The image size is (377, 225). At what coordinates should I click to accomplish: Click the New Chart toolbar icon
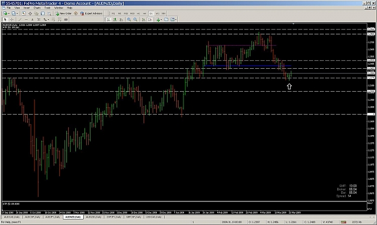pos(5,13)
